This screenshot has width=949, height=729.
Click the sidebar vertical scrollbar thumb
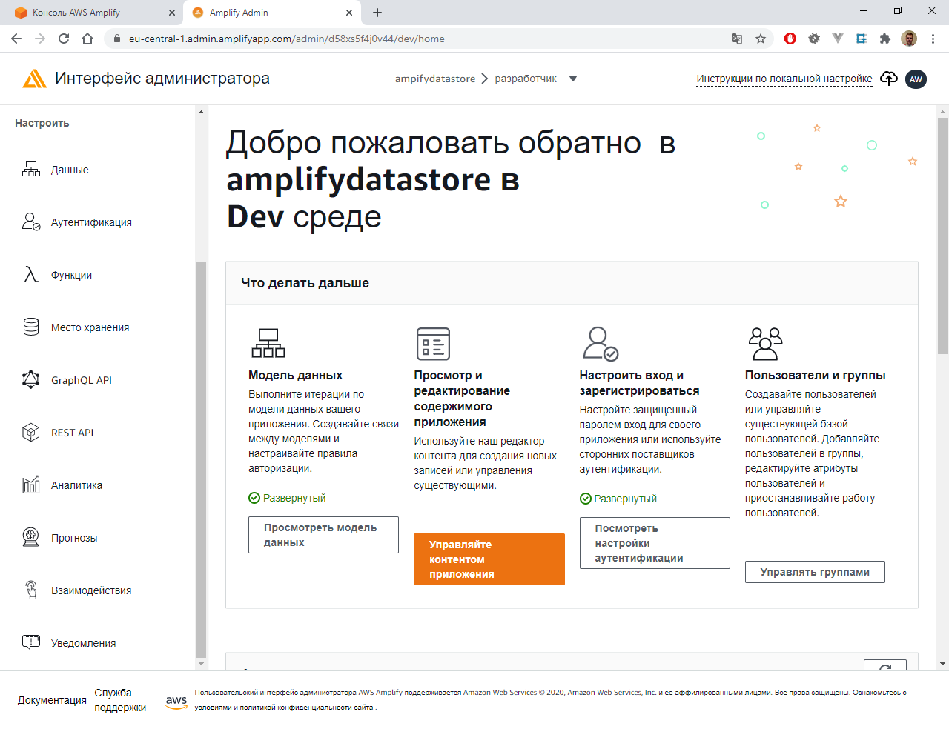pos(201,460)
